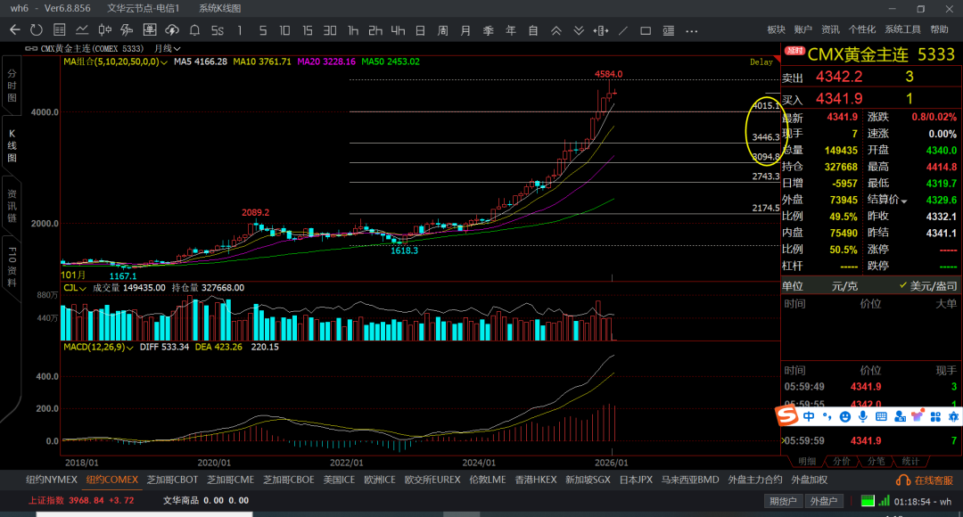Select the candlestick K-line chart icon
The width and height of the screenshot is (963, 517).
104,30
